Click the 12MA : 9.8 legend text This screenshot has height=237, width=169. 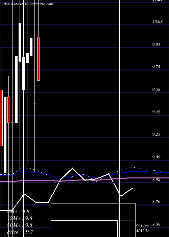click(x=20, y=218)
